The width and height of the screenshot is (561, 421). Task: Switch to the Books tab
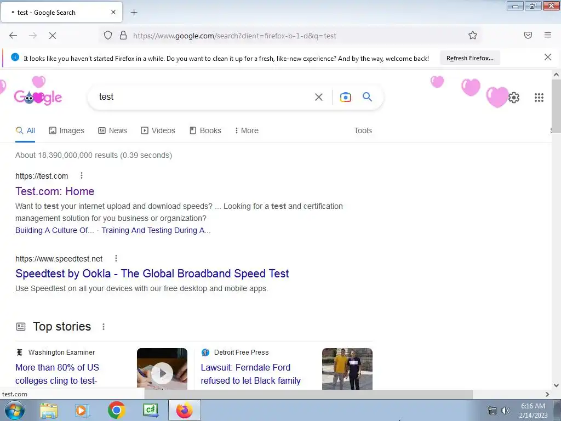pyautogui.click(x=205, y=130)
